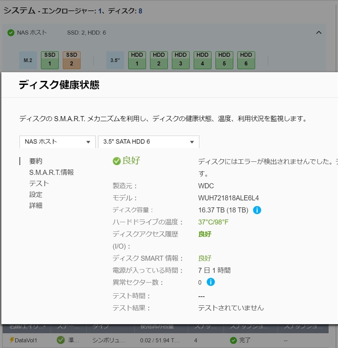Collapse the NAS ホスト enclosure panel
Image resolution: width=338 pixels, height=348 pixels.
(x=319, y=33)
